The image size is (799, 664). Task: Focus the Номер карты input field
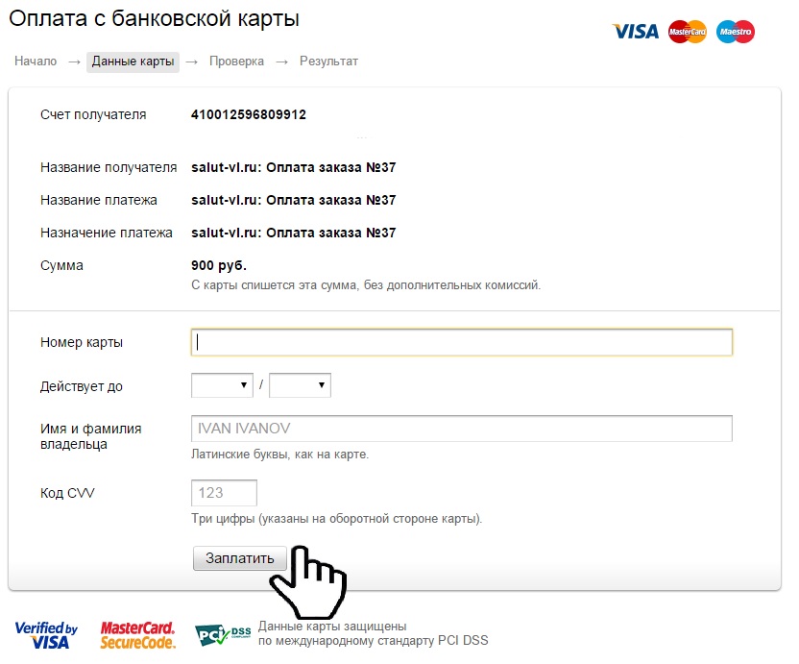(462, 342)
